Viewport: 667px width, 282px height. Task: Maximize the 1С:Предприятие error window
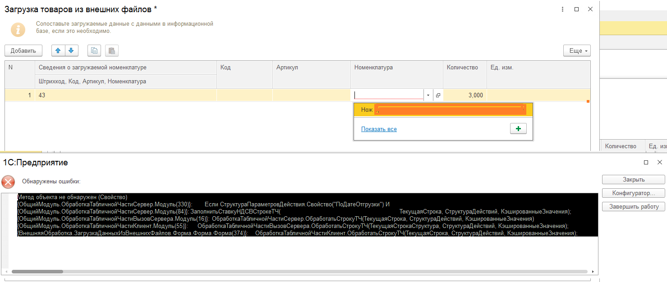[646, 162]
